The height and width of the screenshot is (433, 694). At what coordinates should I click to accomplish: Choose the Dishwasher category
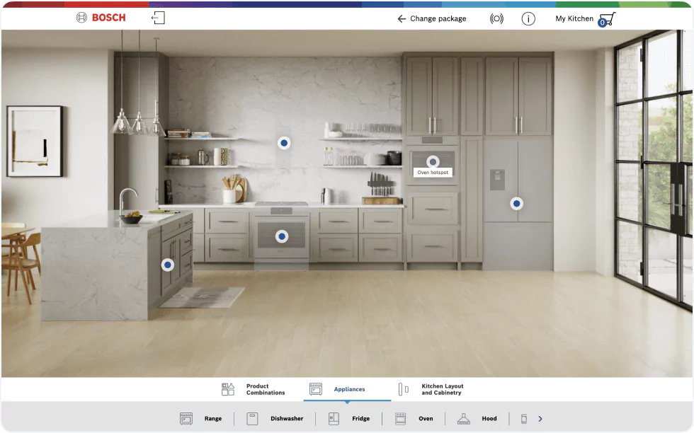tap(275, 418)
